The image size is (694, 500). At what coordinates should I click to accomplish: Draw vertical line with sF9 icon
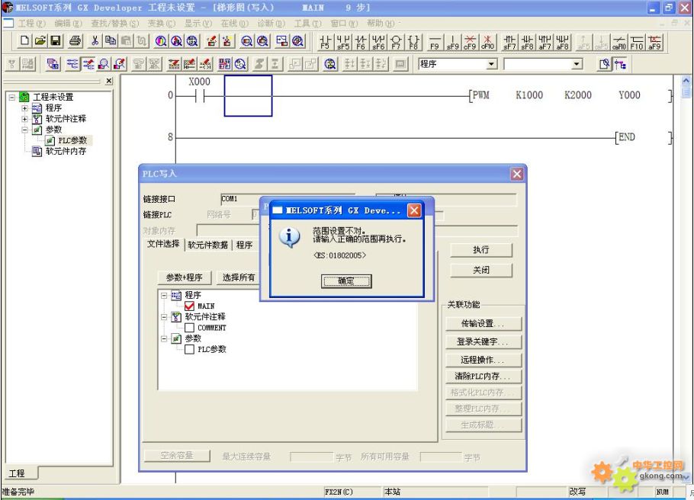click(x=452, y=42)
